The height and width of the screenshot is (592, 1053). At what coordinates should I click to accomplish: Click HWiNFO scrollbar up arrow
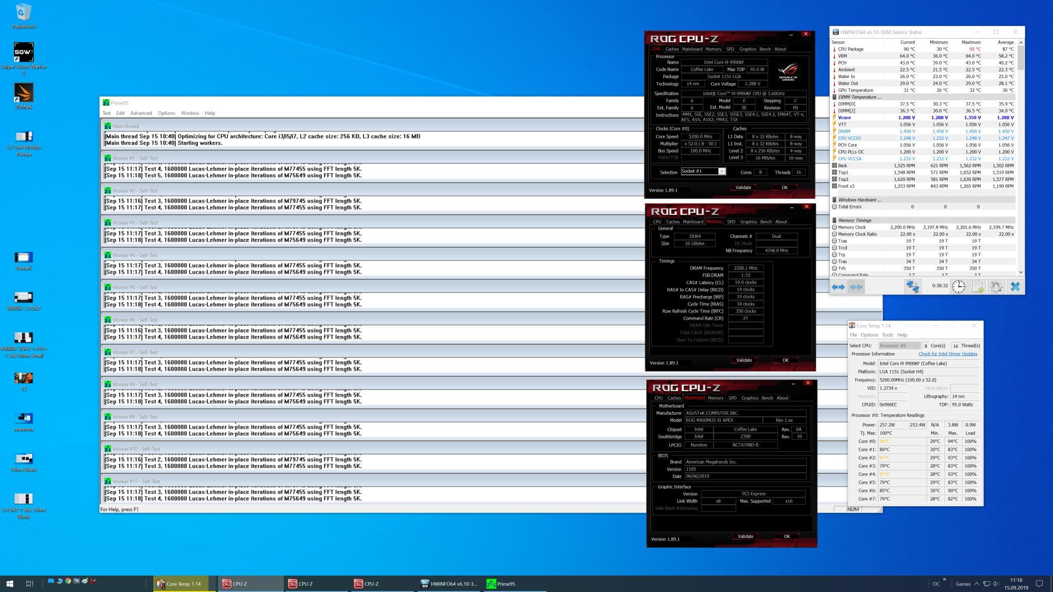[x=1021, y=42]
